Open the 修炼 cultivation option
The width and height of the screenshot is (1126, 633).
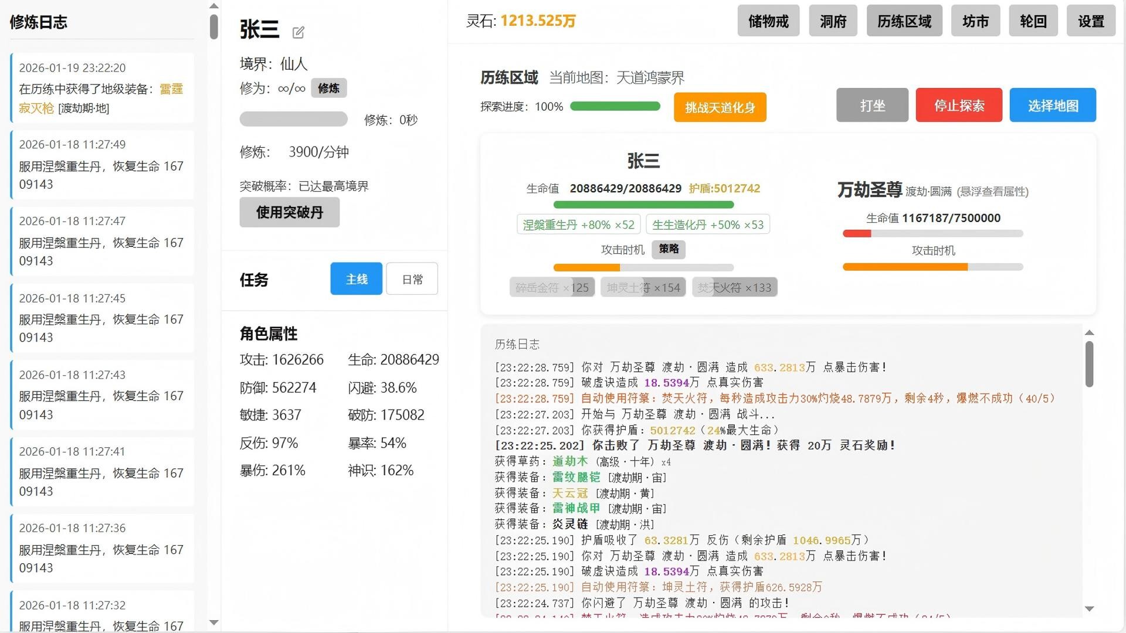pyautogui.click(x=328, y=88)
